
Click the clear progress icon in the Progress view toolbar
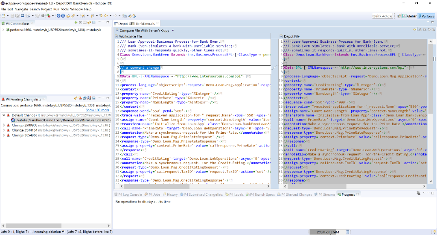pos(418,193)
